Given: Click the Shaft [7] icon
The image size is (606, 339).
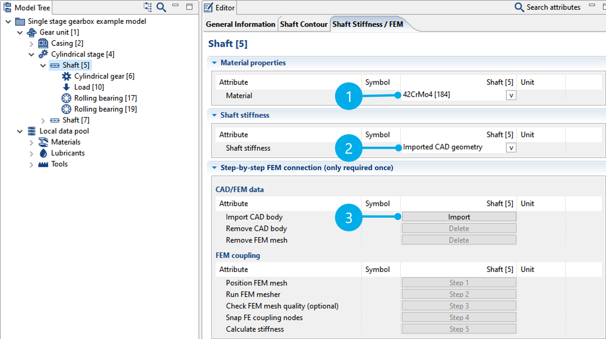Looking at the screenshot, I should (x=55, y=120).
